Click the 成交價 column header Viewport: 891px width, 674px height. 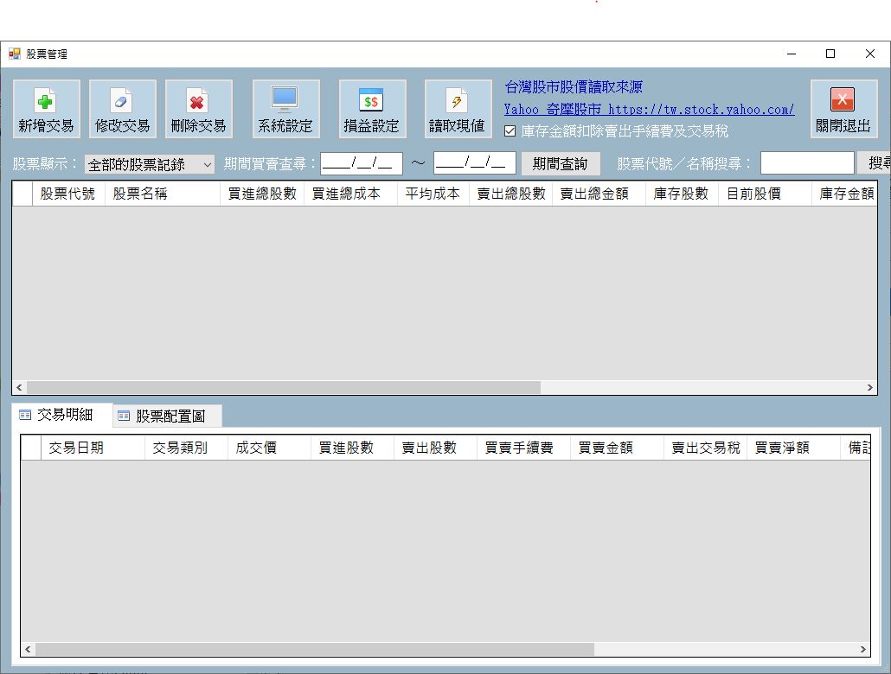[x=269, y=448]
